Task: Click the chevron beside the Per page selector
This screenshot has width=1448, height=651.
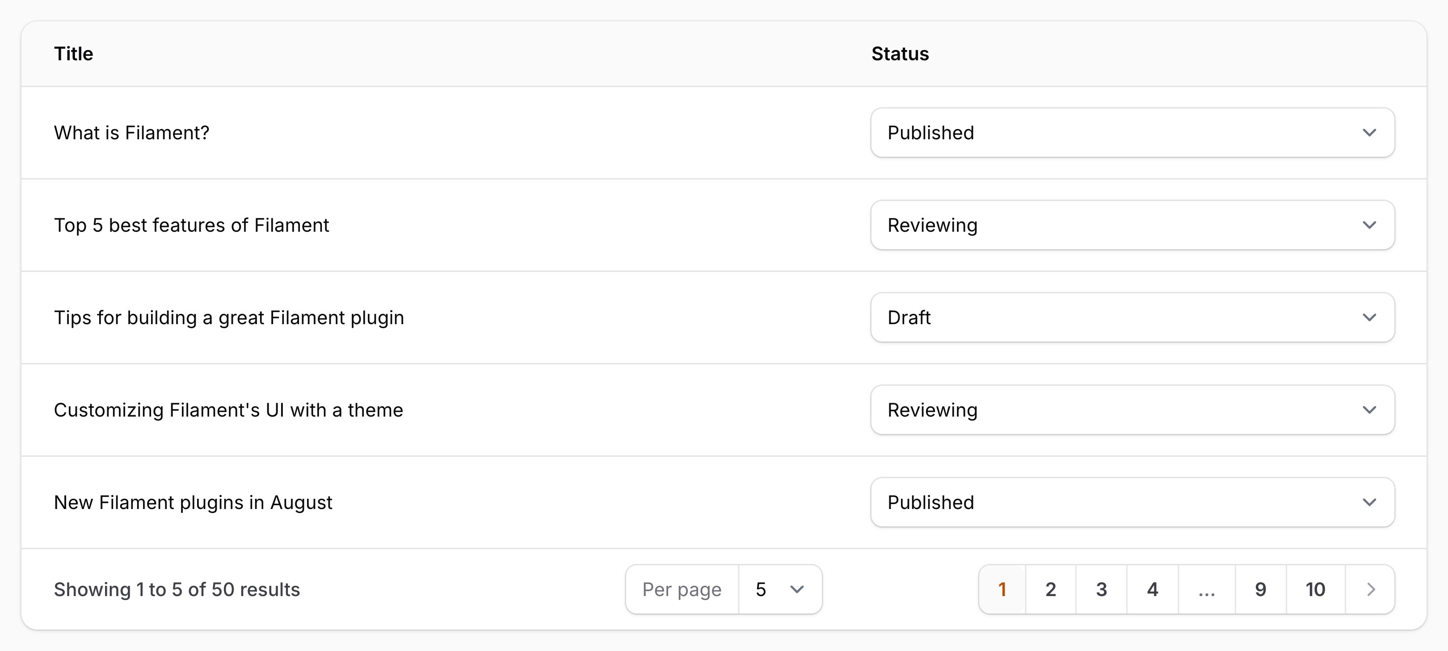Action: pos(796,589)
